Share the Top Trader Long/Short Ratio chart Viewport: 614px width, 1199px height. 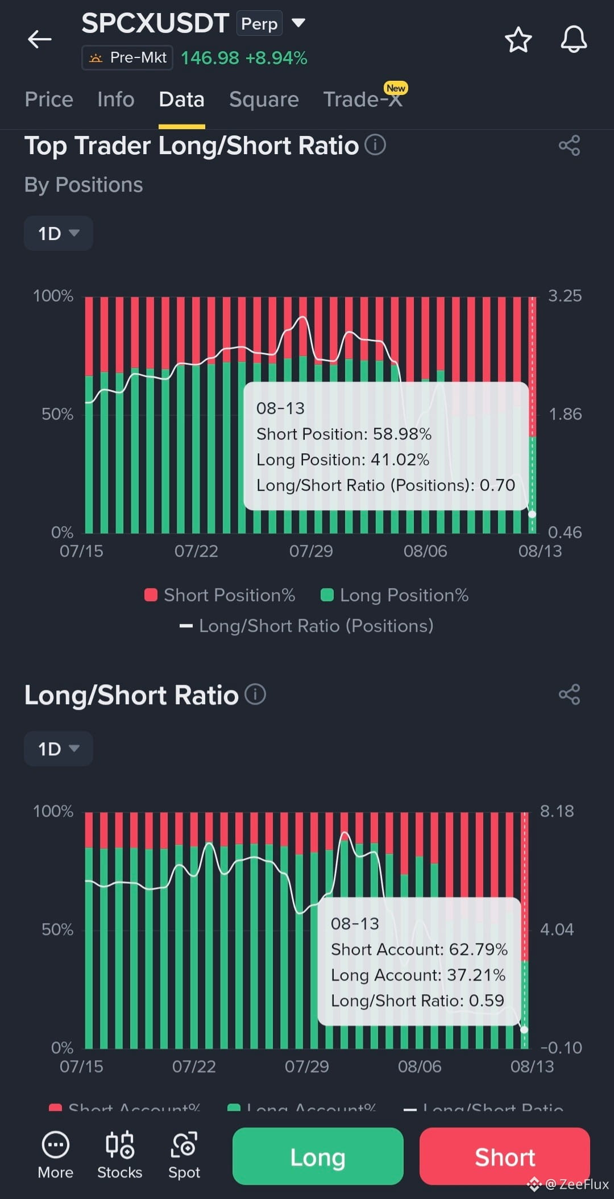click(x=569, y=146)
